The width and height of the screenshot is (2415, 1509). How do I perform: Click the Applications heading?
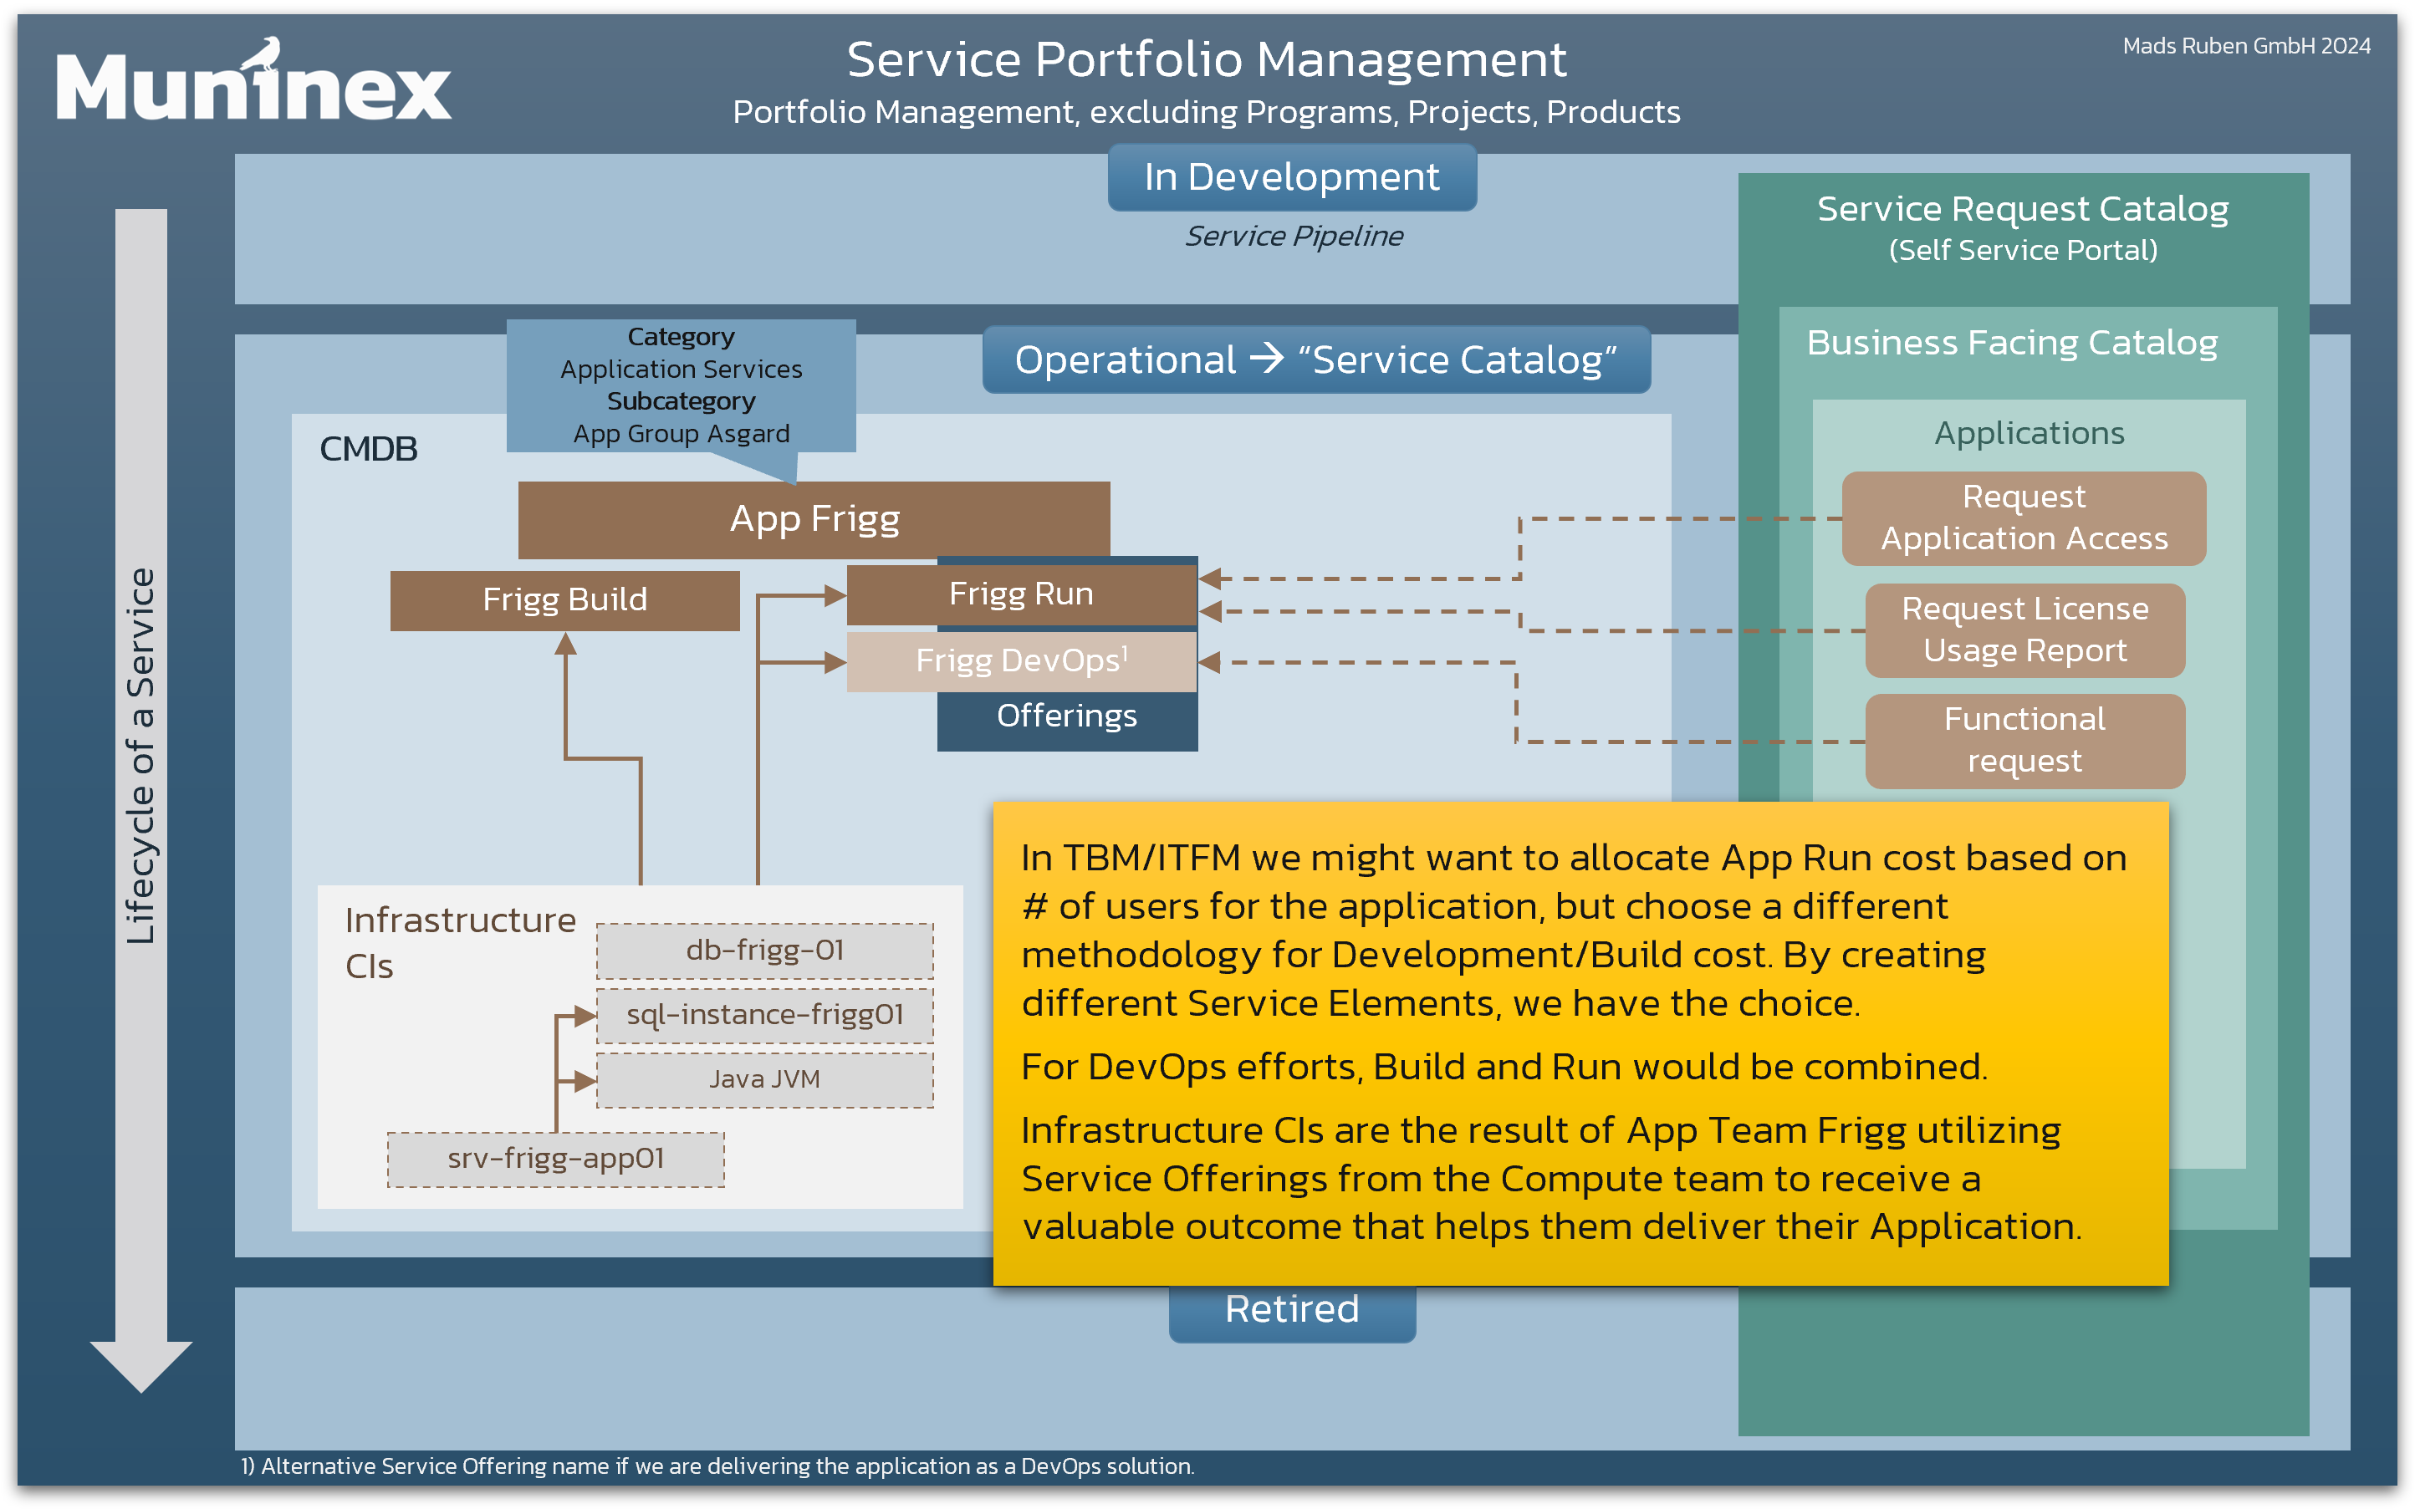click(2029, 433)
